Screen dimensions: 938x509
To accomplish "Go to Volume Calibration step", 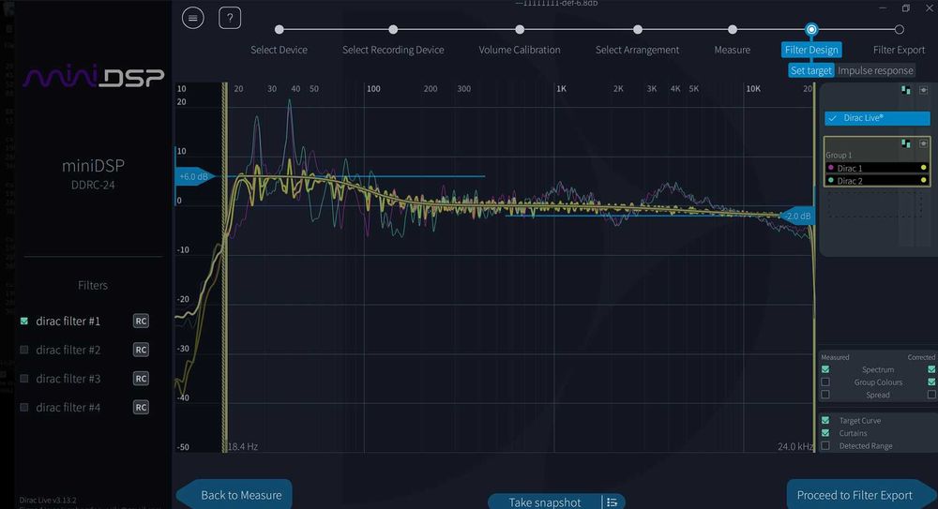I will (520, 50).
